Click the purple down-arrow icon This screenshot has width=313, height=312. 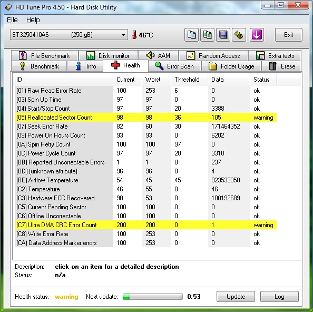point(257,35)
